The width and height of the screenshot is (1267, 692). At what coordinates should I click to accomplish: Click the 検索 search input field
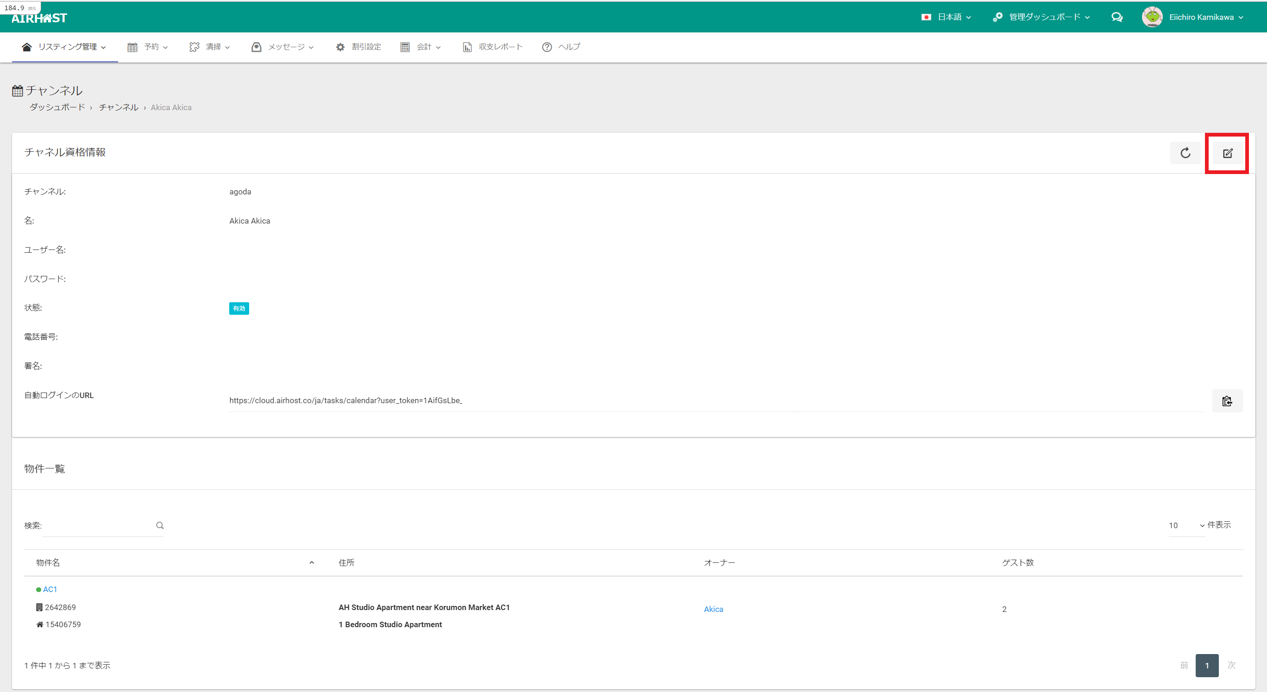(98, 525)
